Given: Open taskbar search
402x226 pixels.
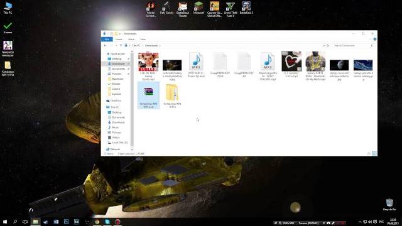Looking at the screenshot, I should [15, 222].
